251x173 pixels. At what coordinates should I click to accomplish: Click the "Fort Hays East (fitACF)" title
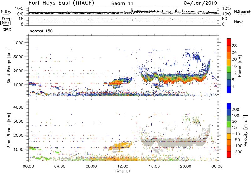point(61,3)
